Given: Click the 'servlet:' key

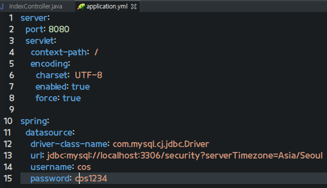Looking at the screenshot, I should pyautogui.click(x=41, y=41).
